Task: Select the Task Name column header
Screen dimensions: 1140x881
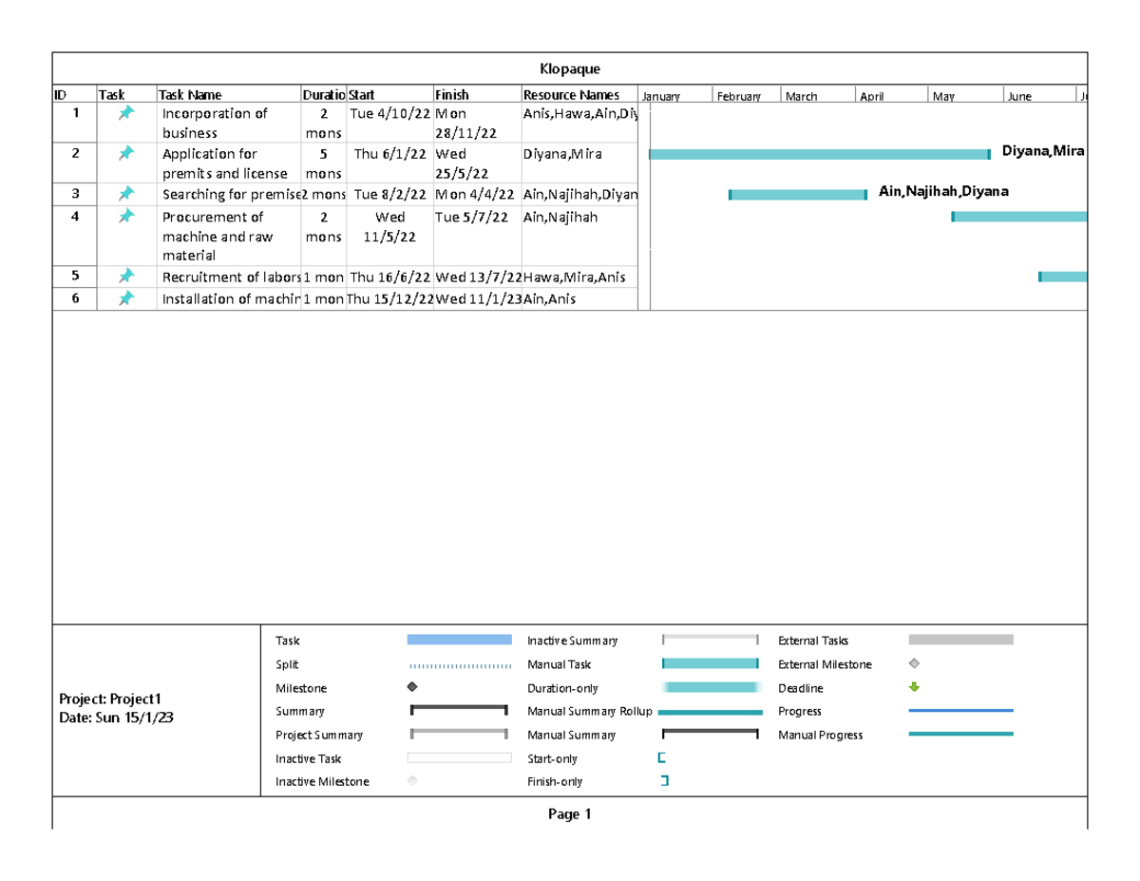Action: [x=190, y=94]
